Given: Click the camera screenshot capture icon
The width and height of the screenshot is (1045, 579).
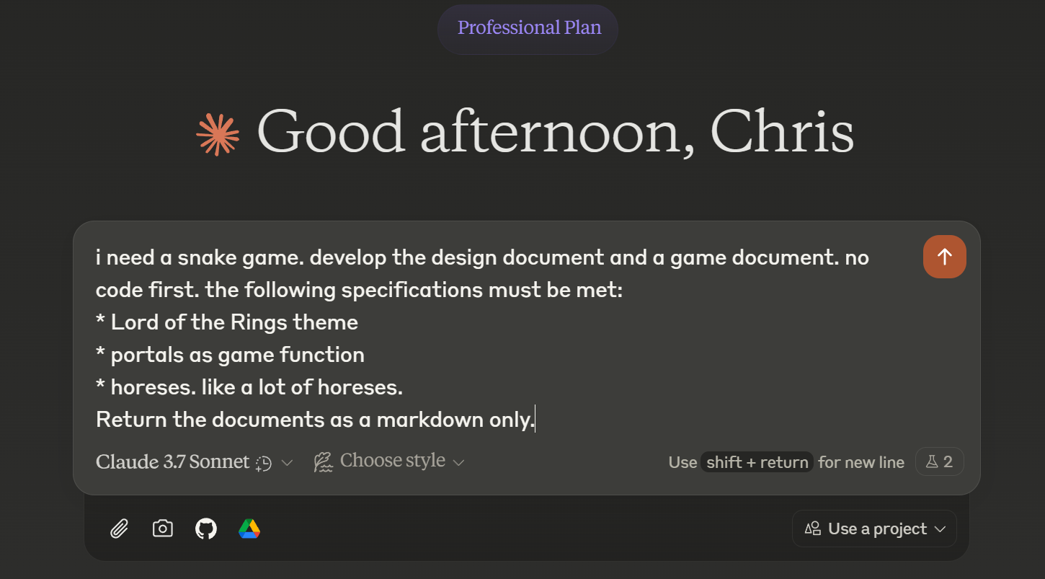Looking at the screenshot, I should point(163,529).
